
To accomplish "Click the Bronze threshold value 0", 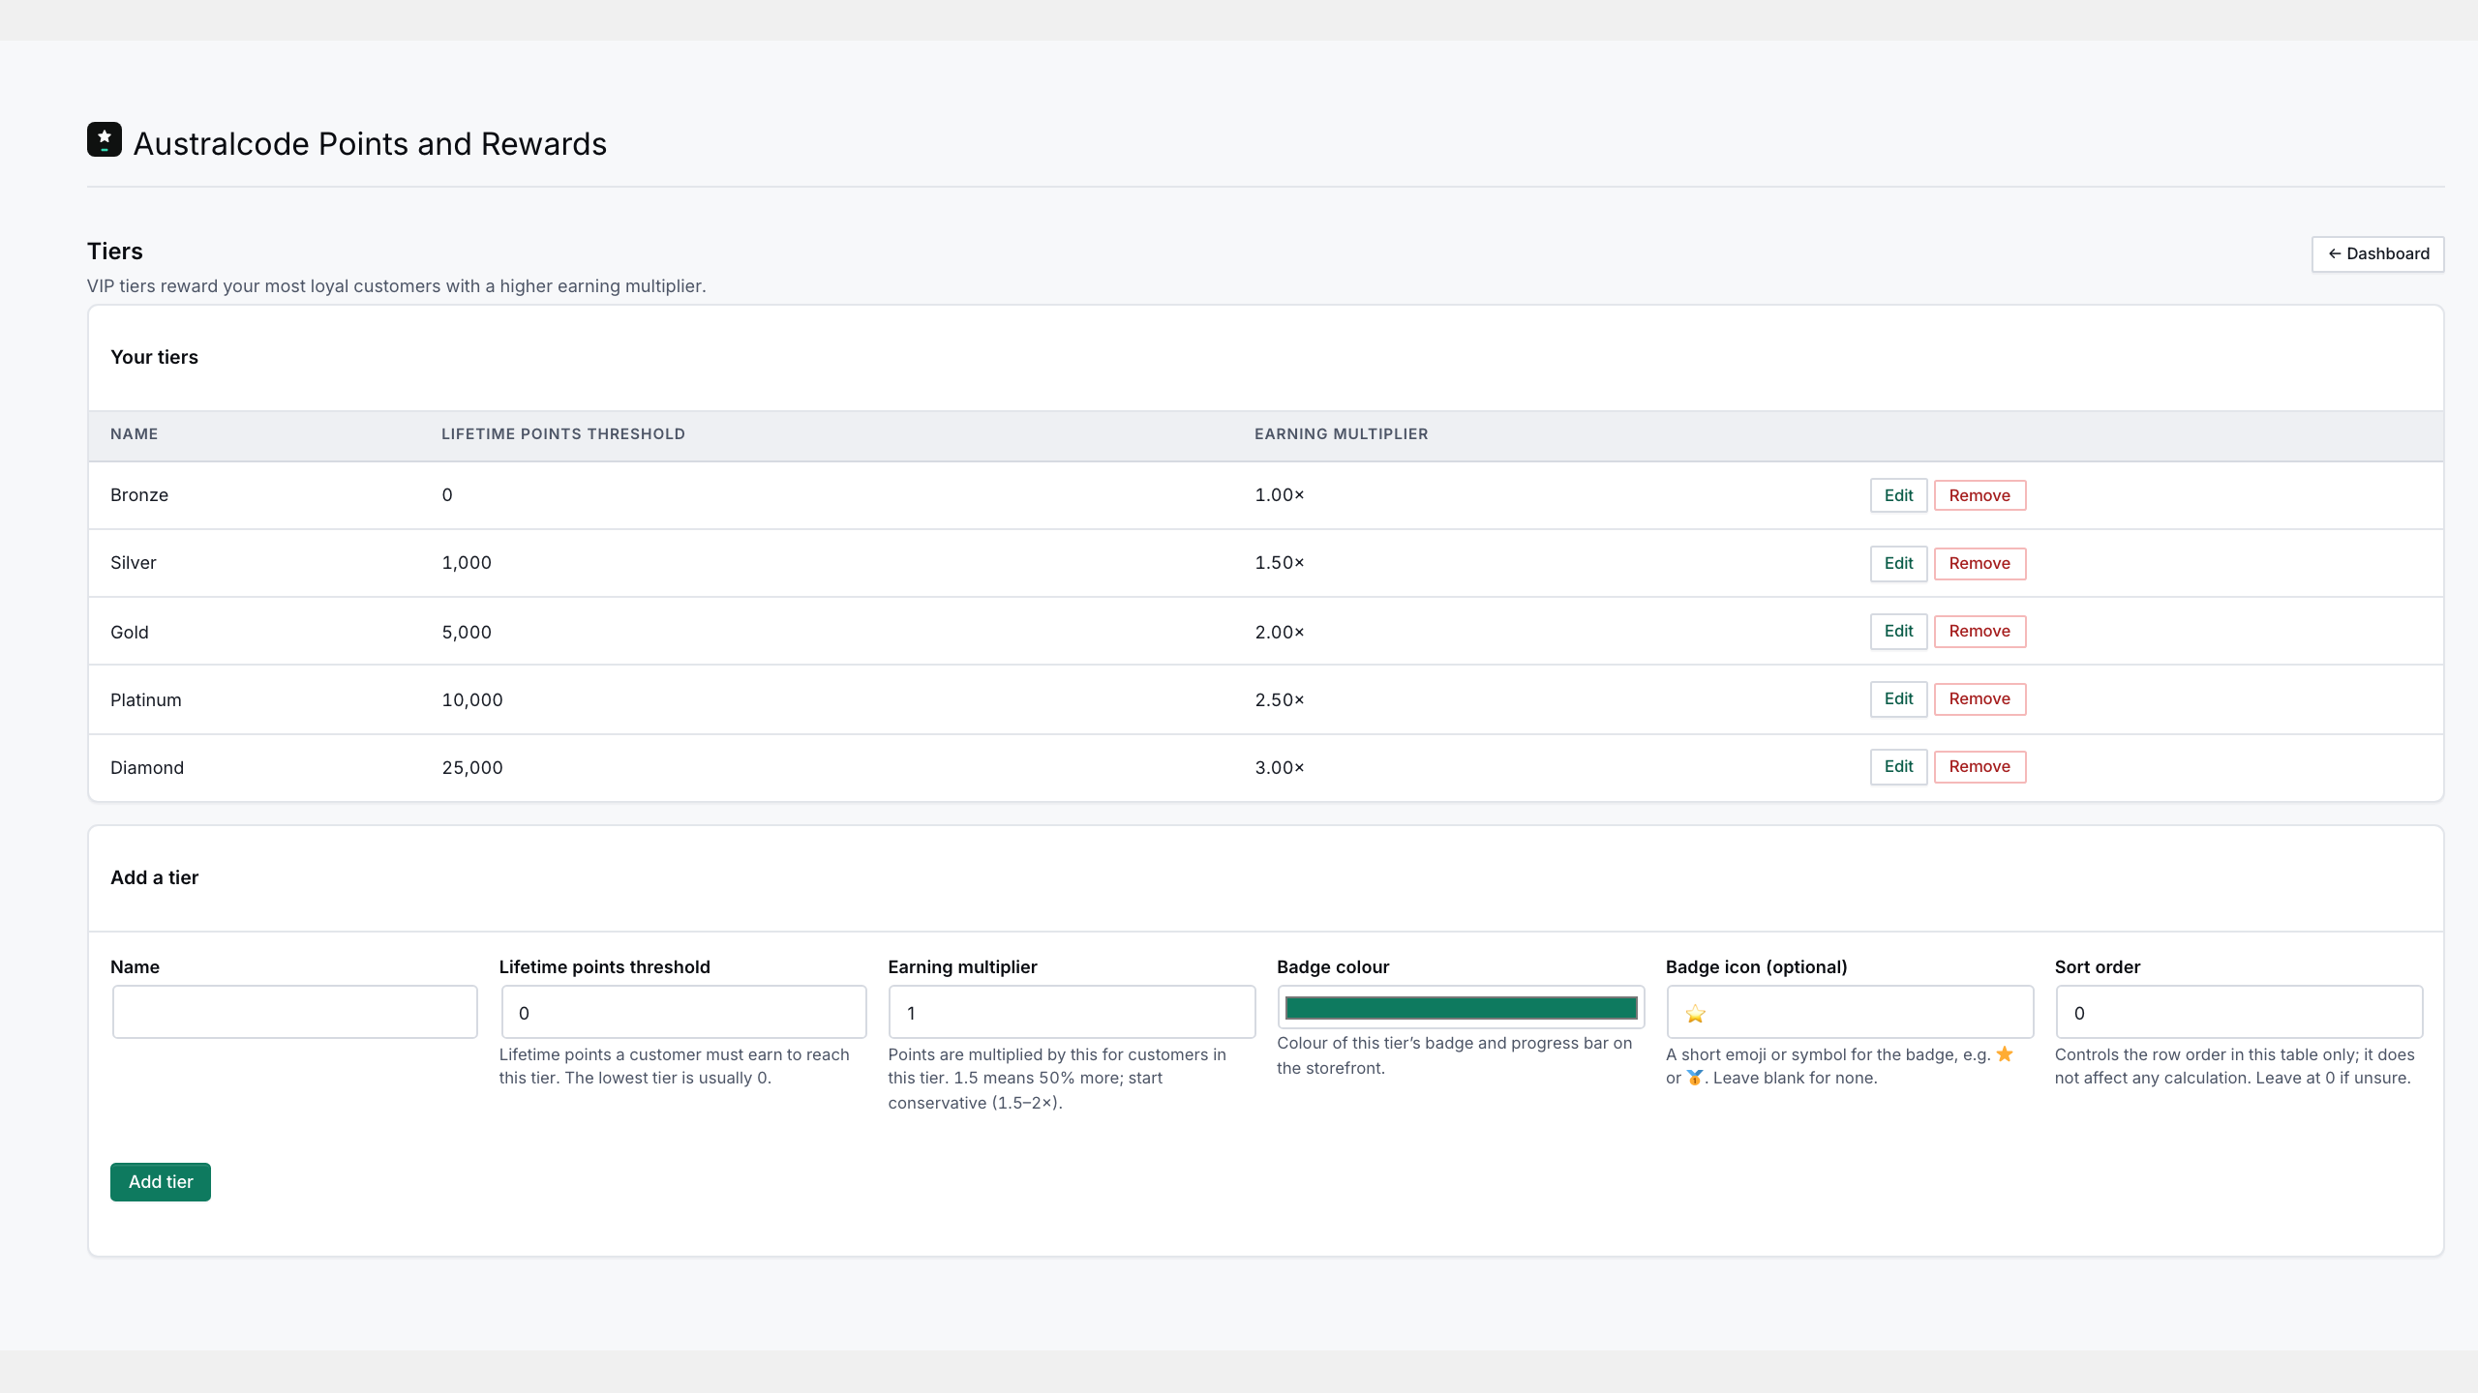I will [x=447, y=495].
